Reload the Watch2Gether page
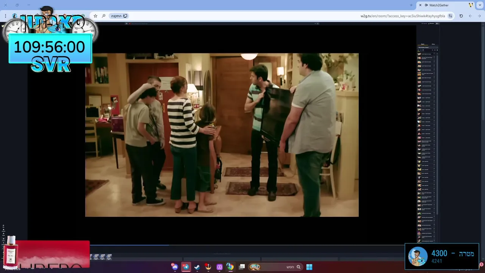 pyautogui.click(x=461, y=16)
